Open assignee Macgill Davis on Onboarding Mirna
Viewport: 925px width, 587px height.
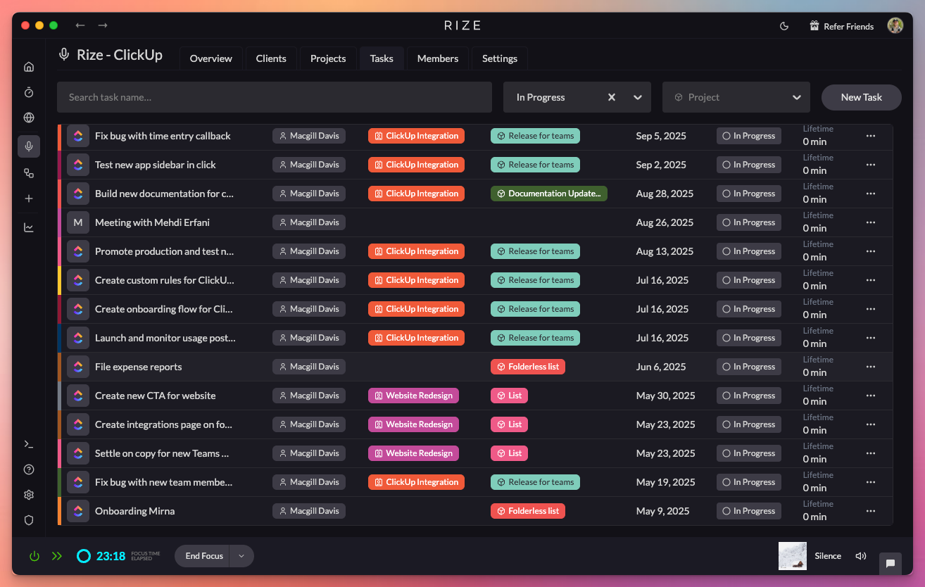pos(309,511)
